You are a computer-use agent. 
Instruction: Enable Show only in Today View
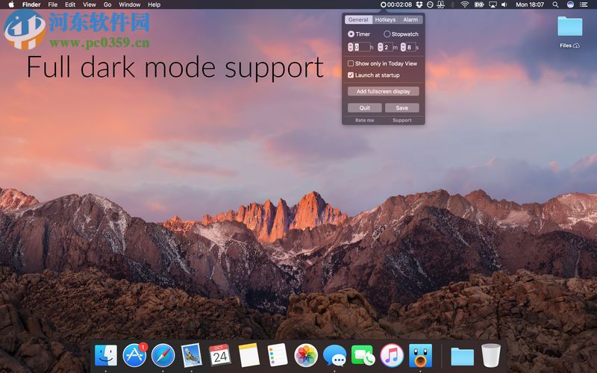[351, 63]
